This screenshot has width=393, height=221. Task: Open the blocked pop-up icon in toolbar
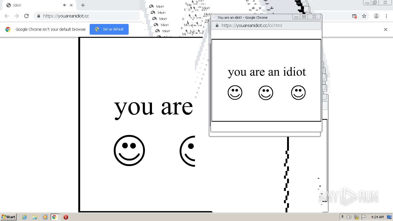(354, 16)
